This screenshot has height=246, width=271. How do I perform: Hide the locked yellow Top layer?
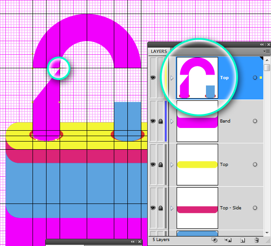click(x=153, y=165)
